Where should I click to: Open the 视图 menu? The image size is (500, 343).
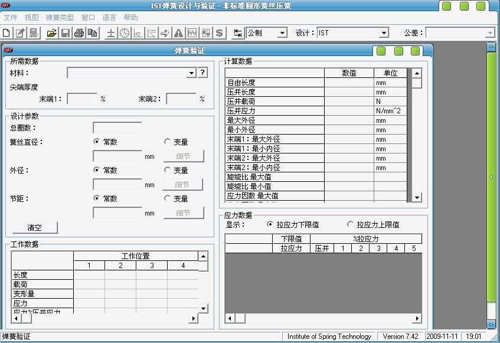click(31, 18)
